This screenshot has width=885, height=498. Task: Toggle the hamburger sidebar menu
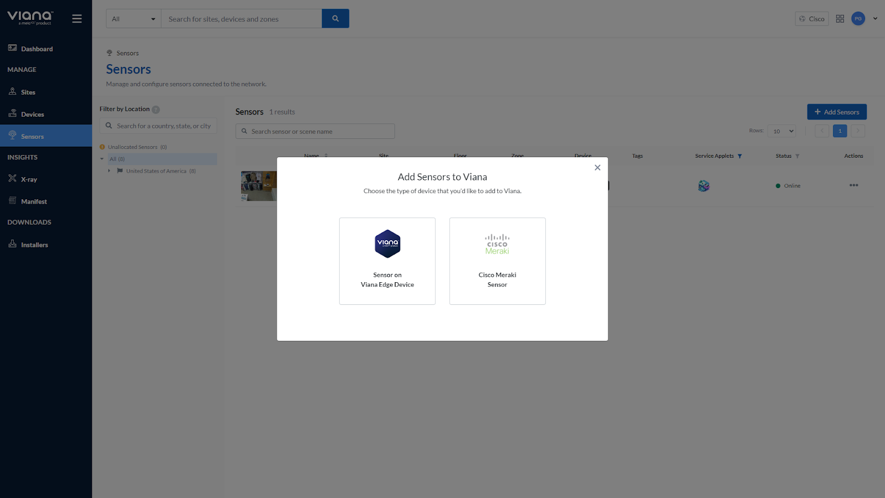(x=77, y=19)
